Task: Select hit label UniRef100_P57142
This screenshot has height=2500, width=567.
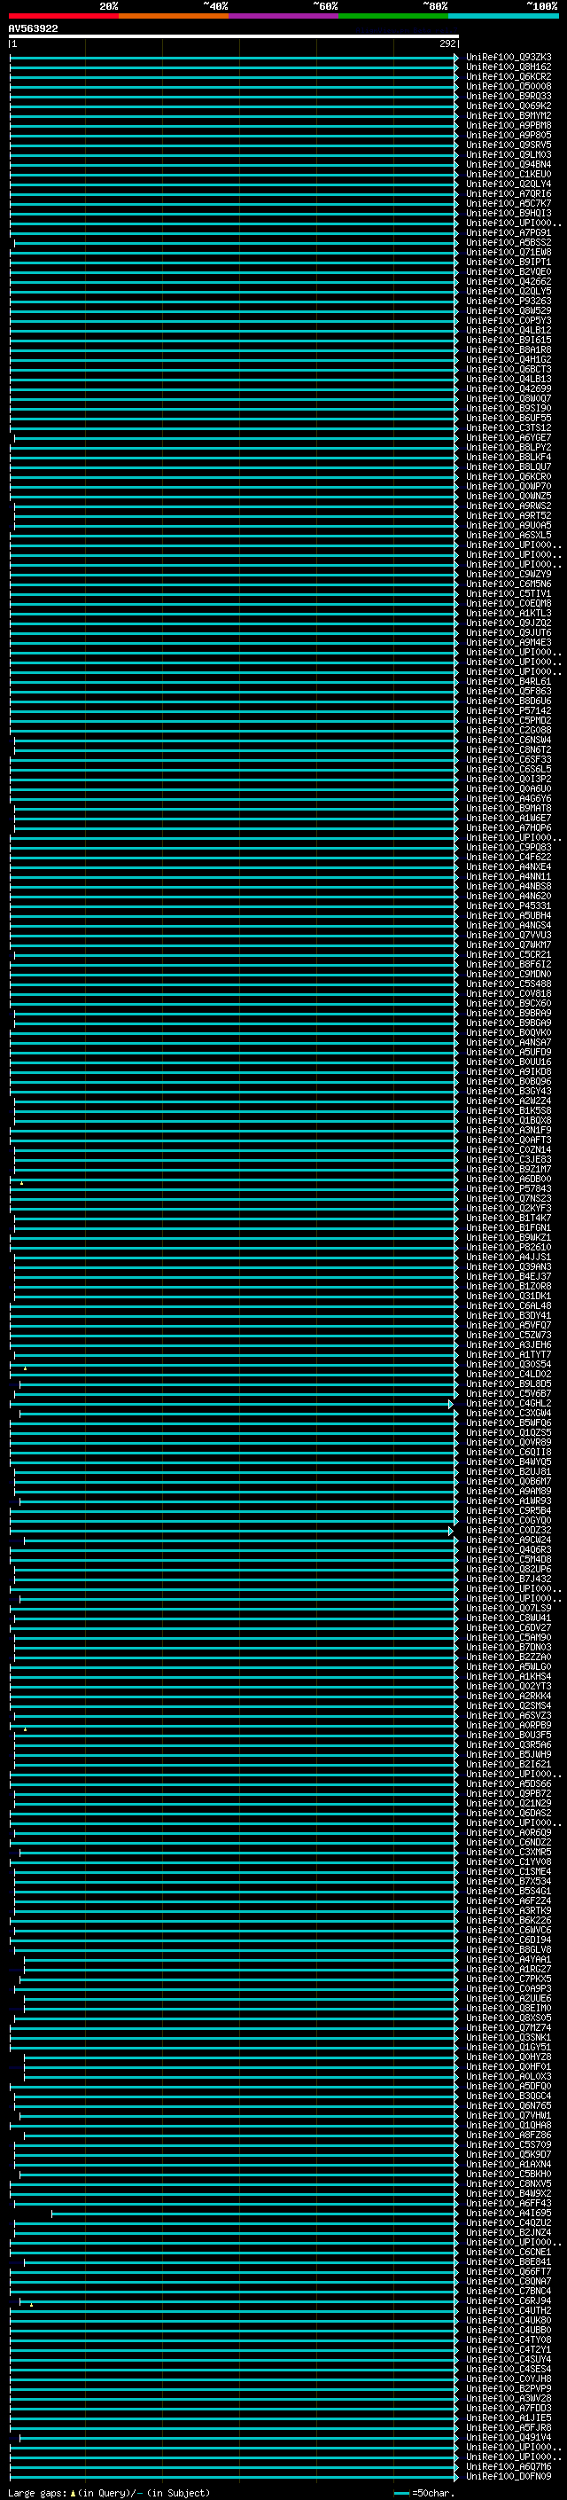Action: (509, 711)
